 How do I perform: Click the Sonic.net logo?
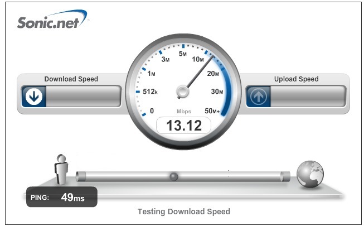coord(52,20)
